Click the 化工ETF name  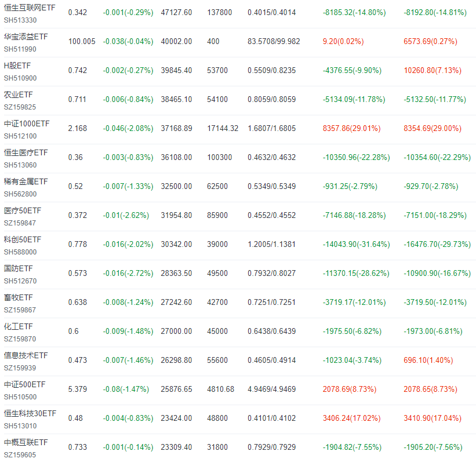18,326
